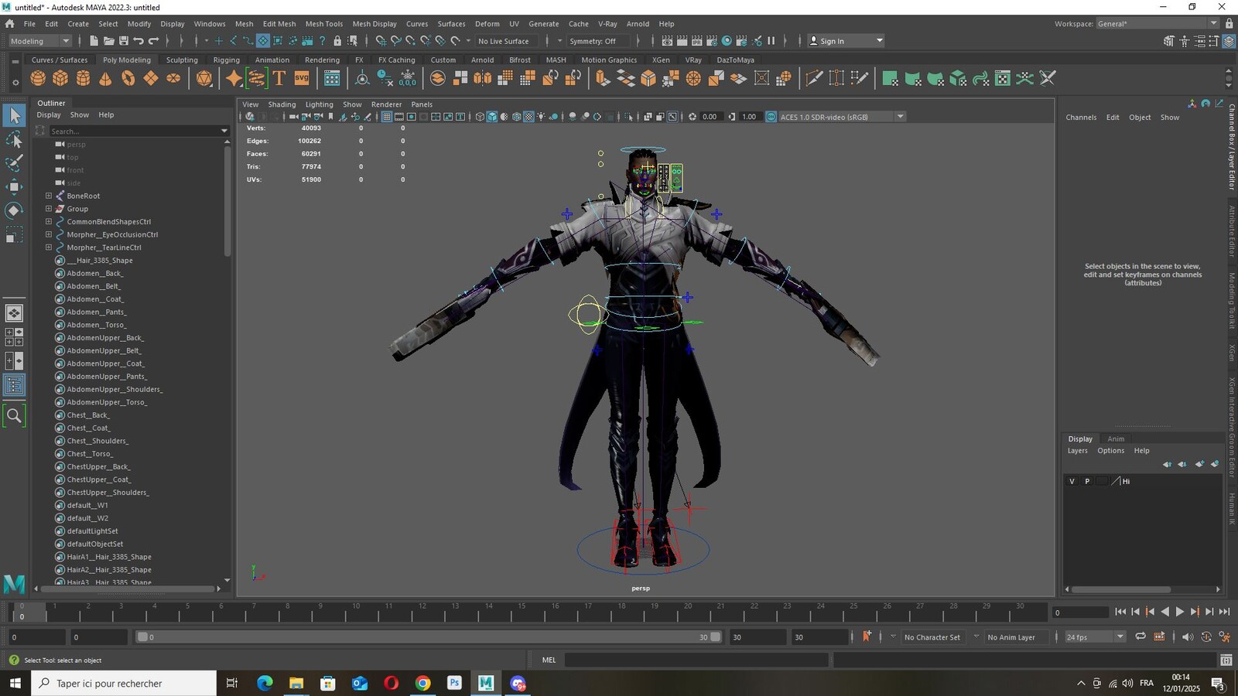Click the polygon Type text shelf icon
The image size is (1238, 696).
pos(279,78)
